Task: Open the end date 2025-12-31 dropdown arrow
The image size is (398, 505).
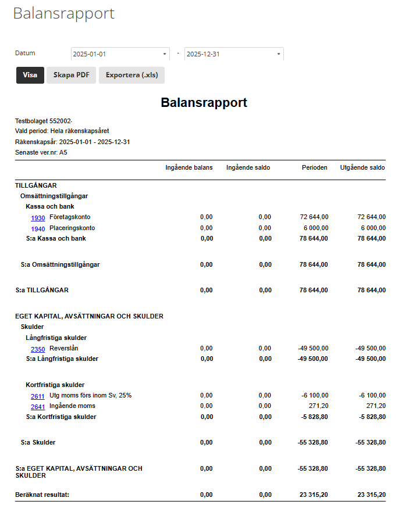Action: (279, 54)
